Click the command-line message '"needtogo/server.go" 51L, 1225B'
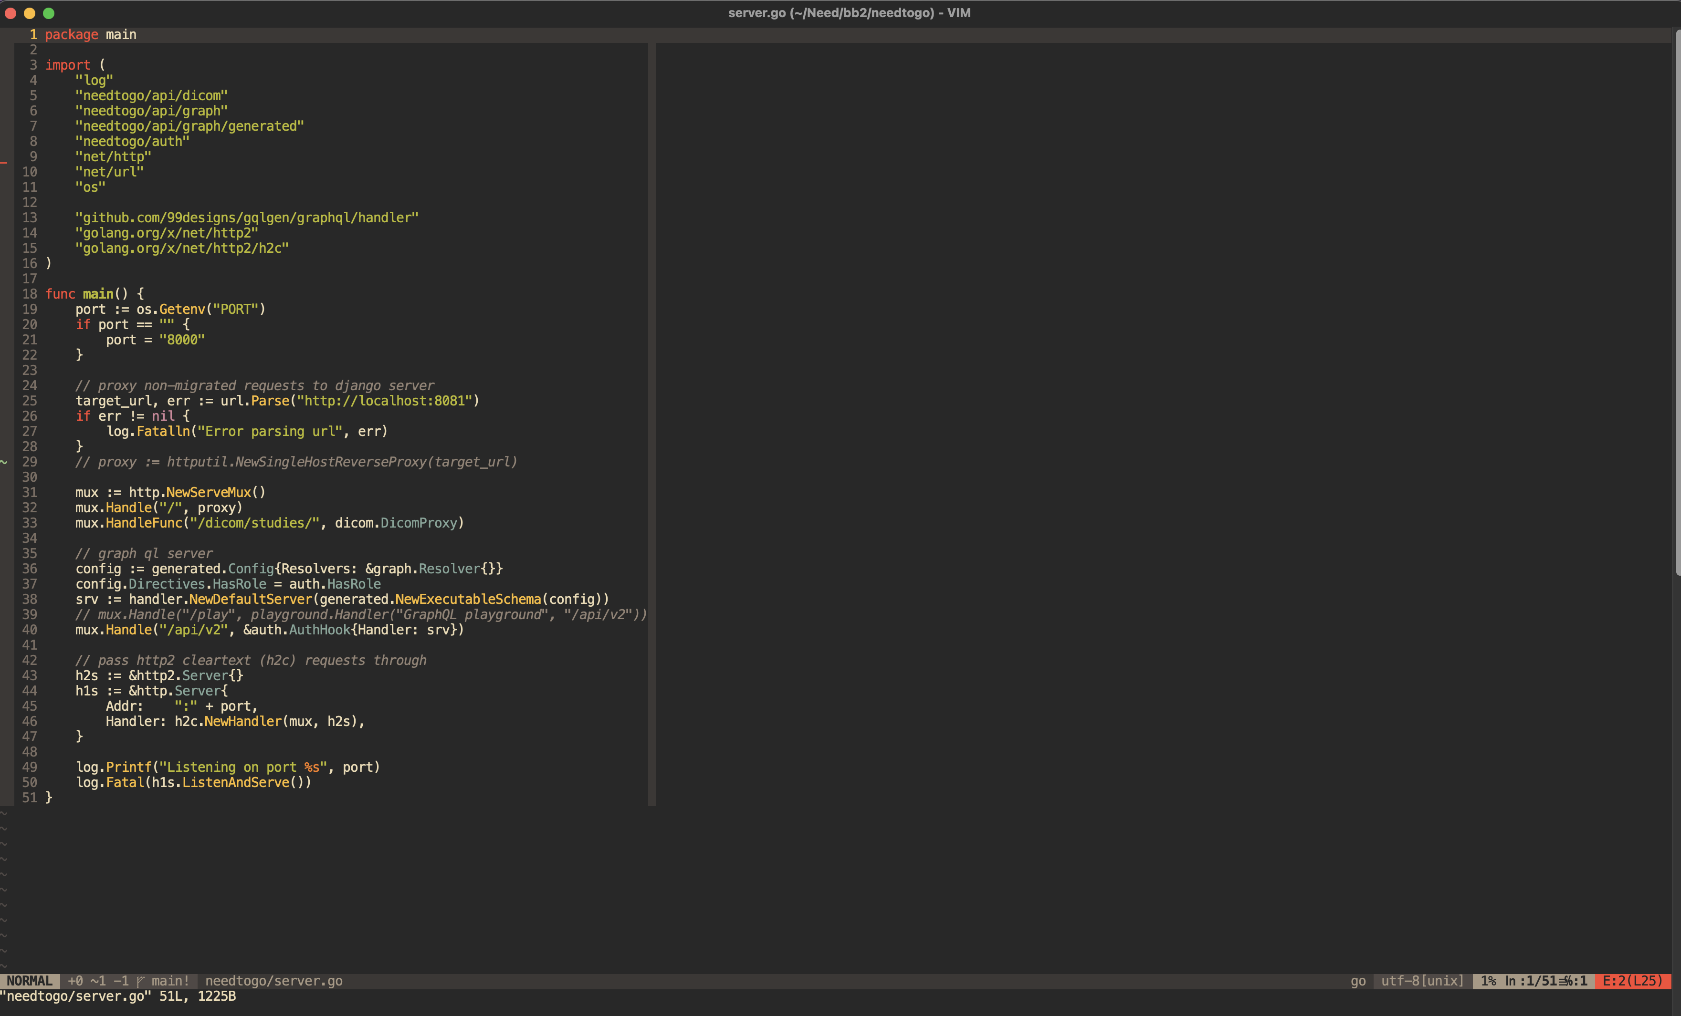Image resolution: width=1681 pixels, height=1016 pixels. pos(118,996)
